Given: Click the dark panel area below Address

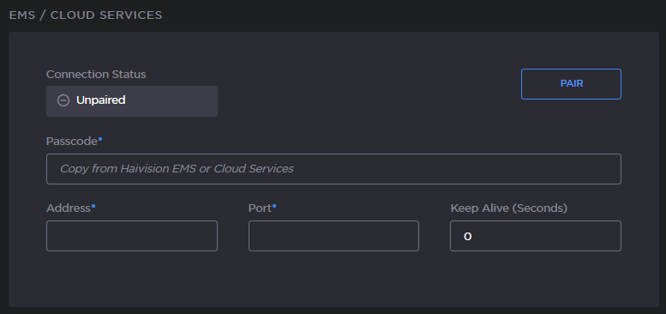Looking at the screenshot, I should point(132,278).
